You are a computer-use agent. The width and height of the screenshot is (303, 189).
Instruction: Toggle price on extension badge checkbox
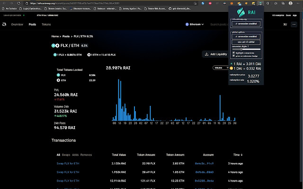pyautogui.click(x=234, y=56)
